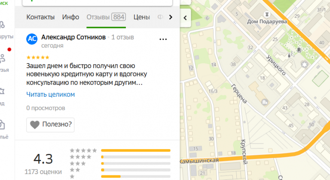Click the monument icon in the park
Image resolution: width=330 pixels, height=180 pixels.
coord(289,55)
